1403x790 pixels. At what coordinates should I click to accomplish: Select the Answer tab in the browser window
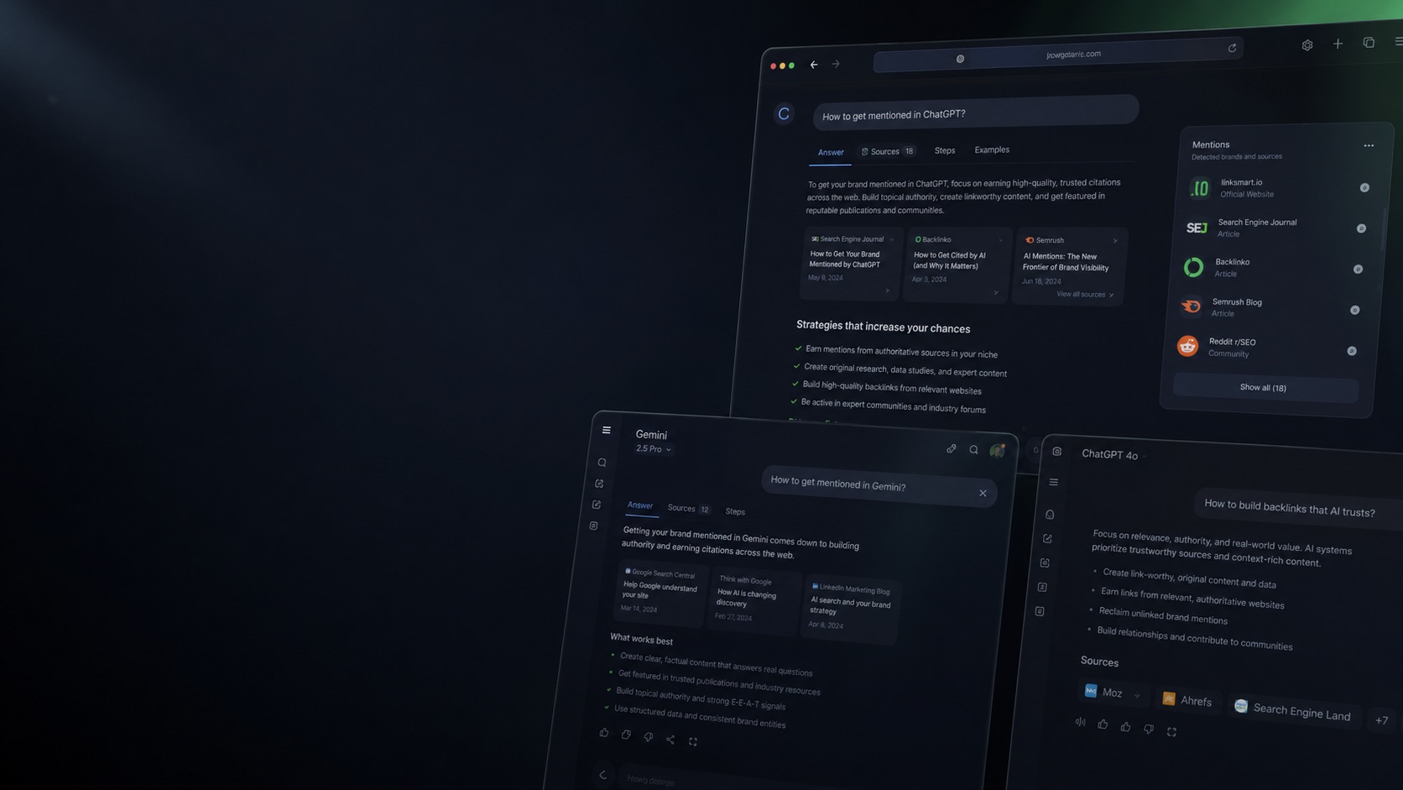coord(831,152)
